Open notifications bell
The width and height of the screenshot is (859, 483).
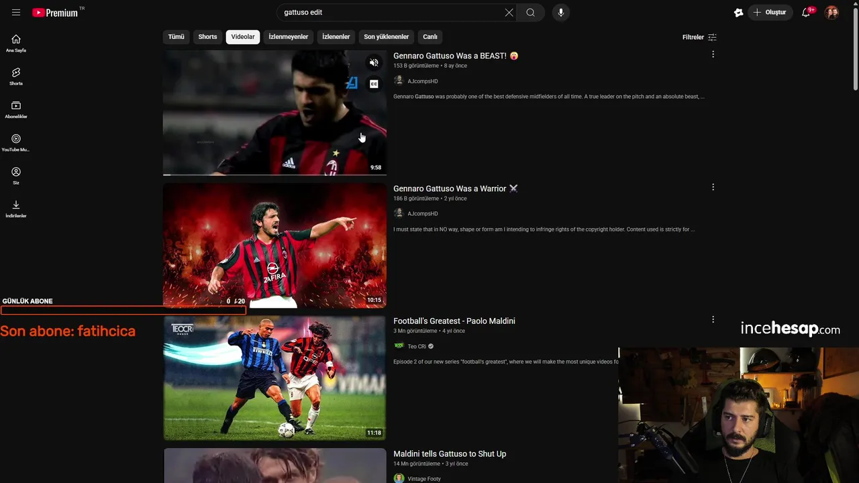[807, 12]
